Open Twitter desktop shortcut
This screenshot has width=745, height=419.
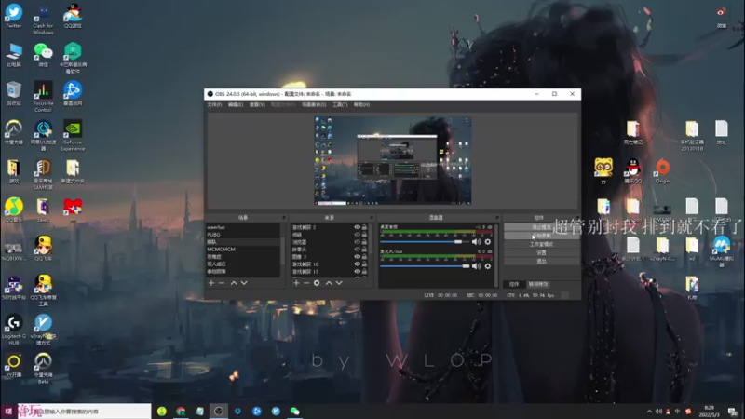tap(14, 15)
